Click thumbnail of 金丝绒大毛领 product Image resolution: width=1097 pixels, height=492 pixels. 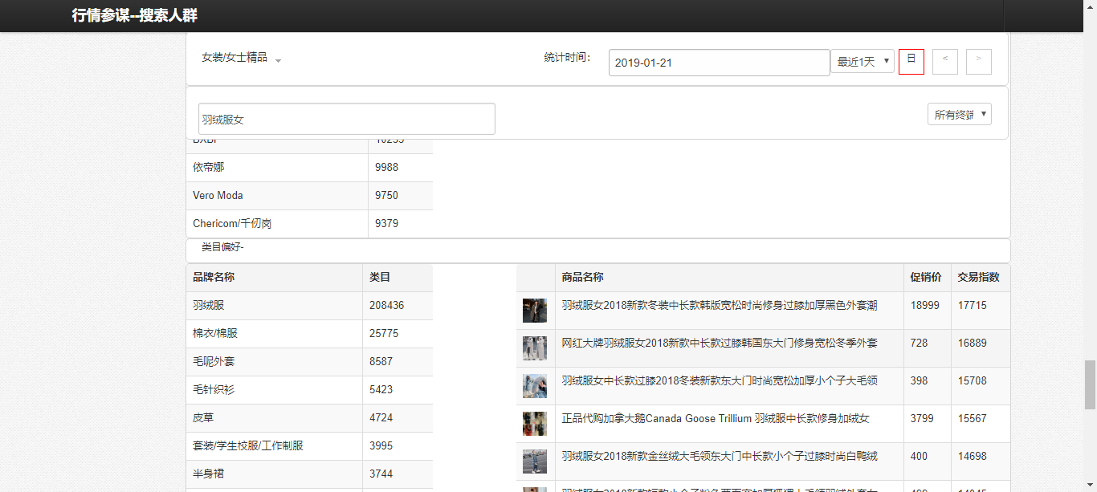(535, 462)
